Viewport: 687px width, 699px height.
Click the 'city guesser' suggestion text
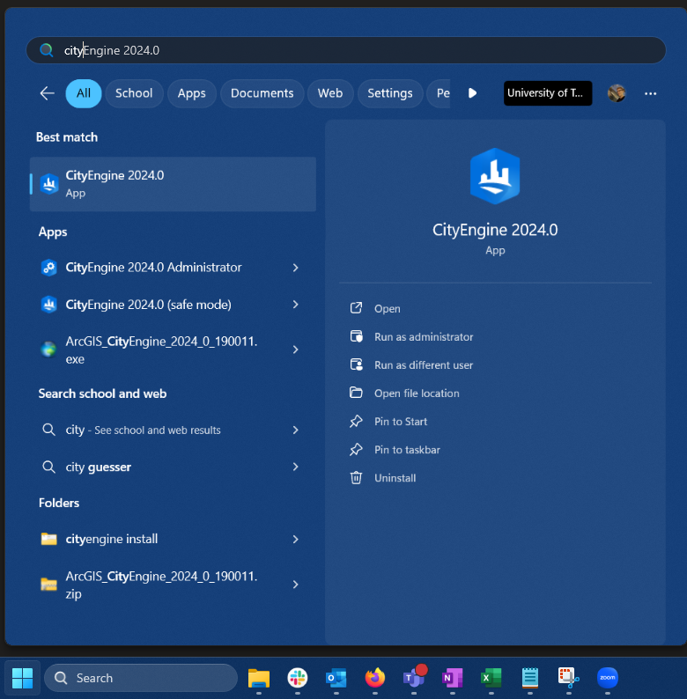tap(98, 467)
